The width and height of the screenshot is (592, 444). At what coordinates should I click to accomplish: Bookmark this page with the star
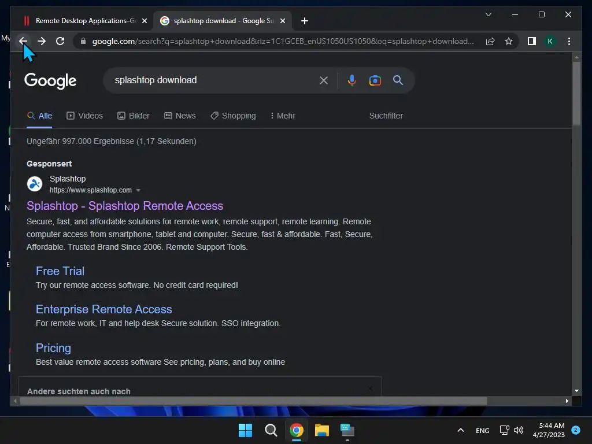tap(509, 41)
